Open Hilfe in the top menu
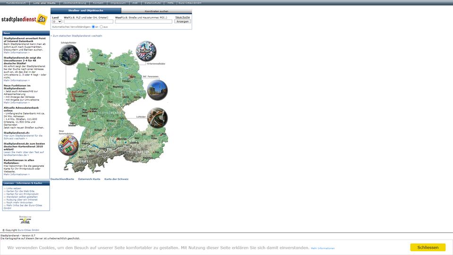The image size is (453, 255). [x=170, y=3]
